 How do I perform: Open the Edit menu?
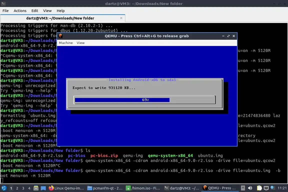(35, 11)
